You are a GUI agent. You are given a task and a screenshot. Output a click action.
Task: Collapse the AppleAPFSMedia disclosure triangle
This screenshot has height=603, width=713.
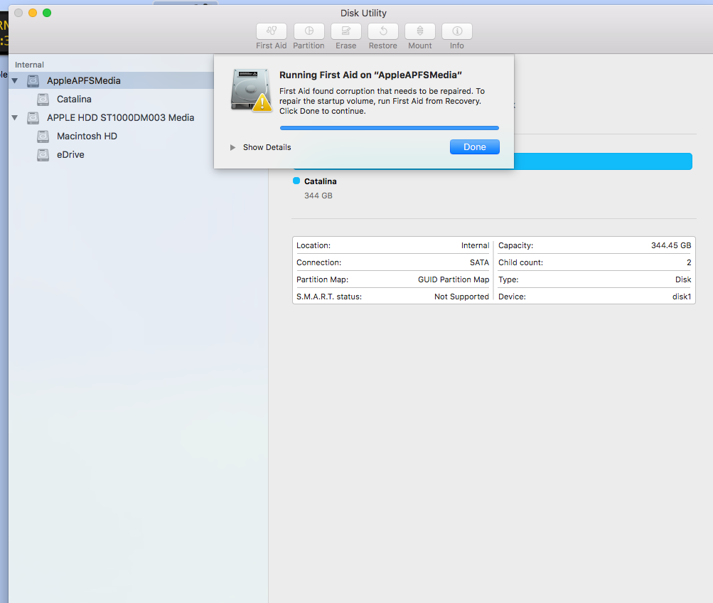point(15,81)
